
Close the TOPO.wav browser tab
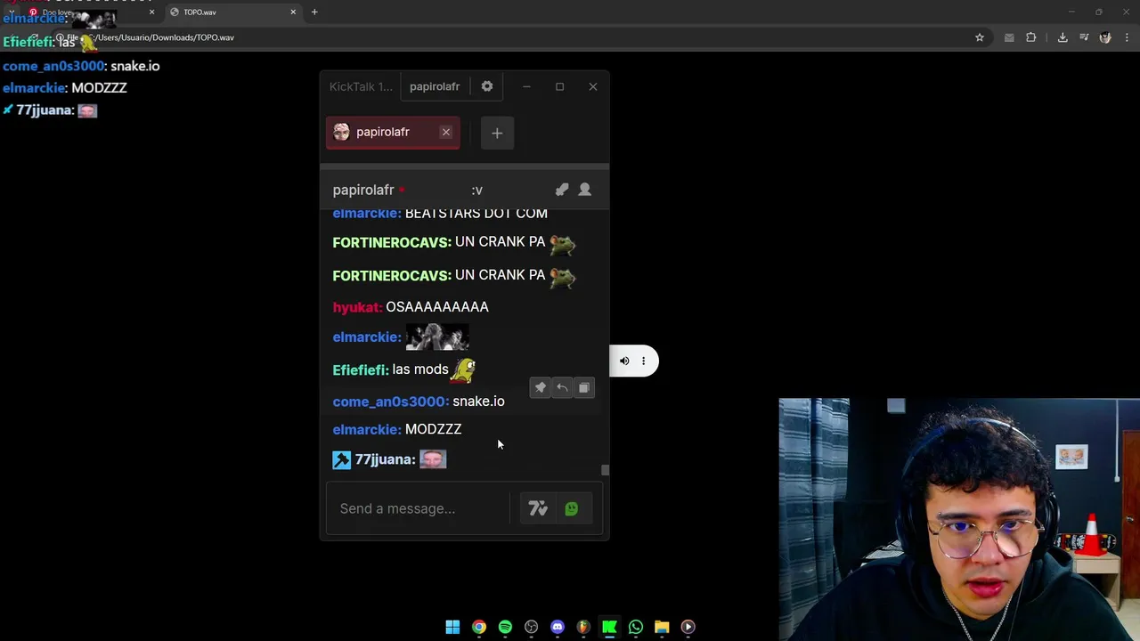coord(293,12)
